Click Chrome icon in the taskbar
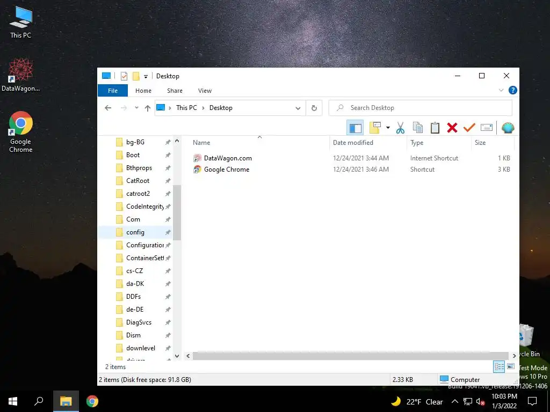Screen dimensions: 550x412 point(92,401)
